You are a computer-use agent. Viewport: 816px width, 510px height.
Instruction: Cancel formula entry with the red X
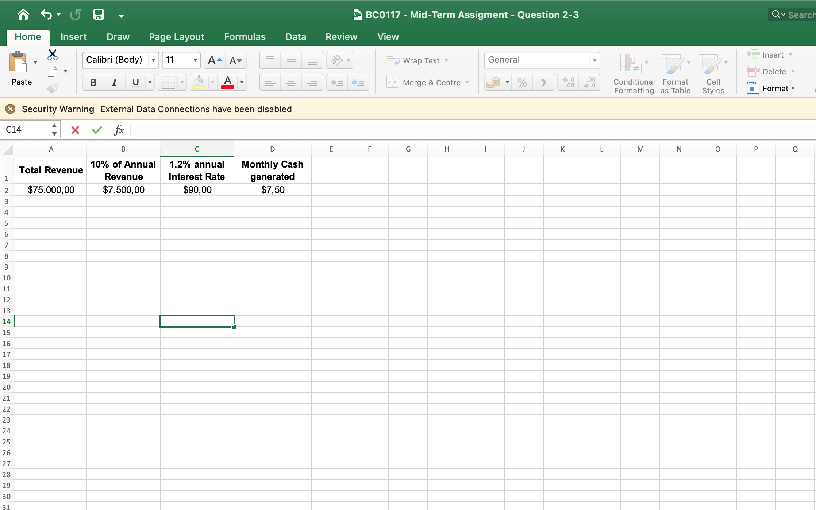coord(75,130)
